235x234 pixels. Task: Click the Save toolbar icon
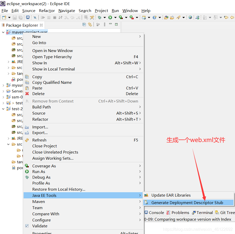point(15,17)
